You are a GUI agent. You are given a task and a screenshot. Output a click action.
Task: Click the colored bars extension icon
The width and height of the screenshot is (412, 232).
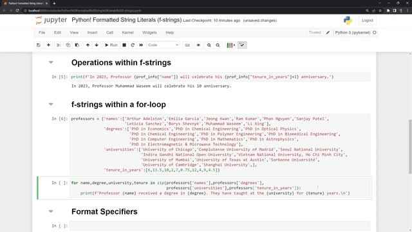pyautogui.click(x=230, y=45)
